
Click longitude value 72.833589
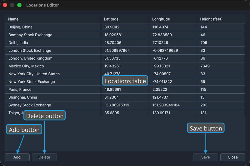pyautogui.click(x=162, y=35)
